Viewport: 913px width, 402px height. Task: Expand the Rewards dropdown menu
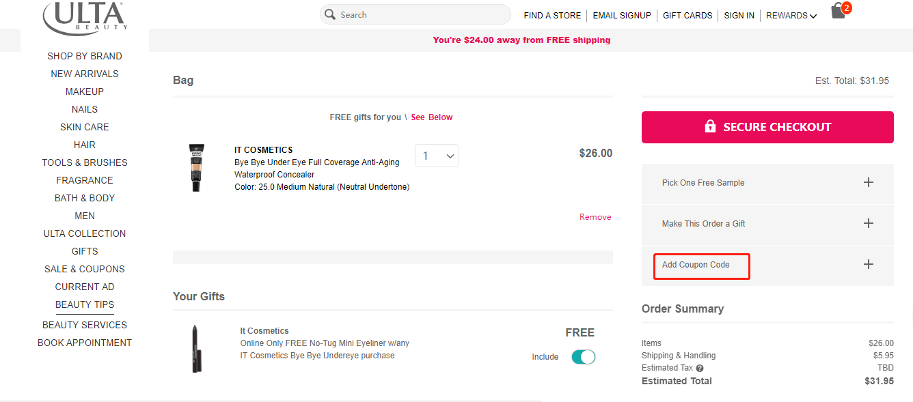pos(791,15)
